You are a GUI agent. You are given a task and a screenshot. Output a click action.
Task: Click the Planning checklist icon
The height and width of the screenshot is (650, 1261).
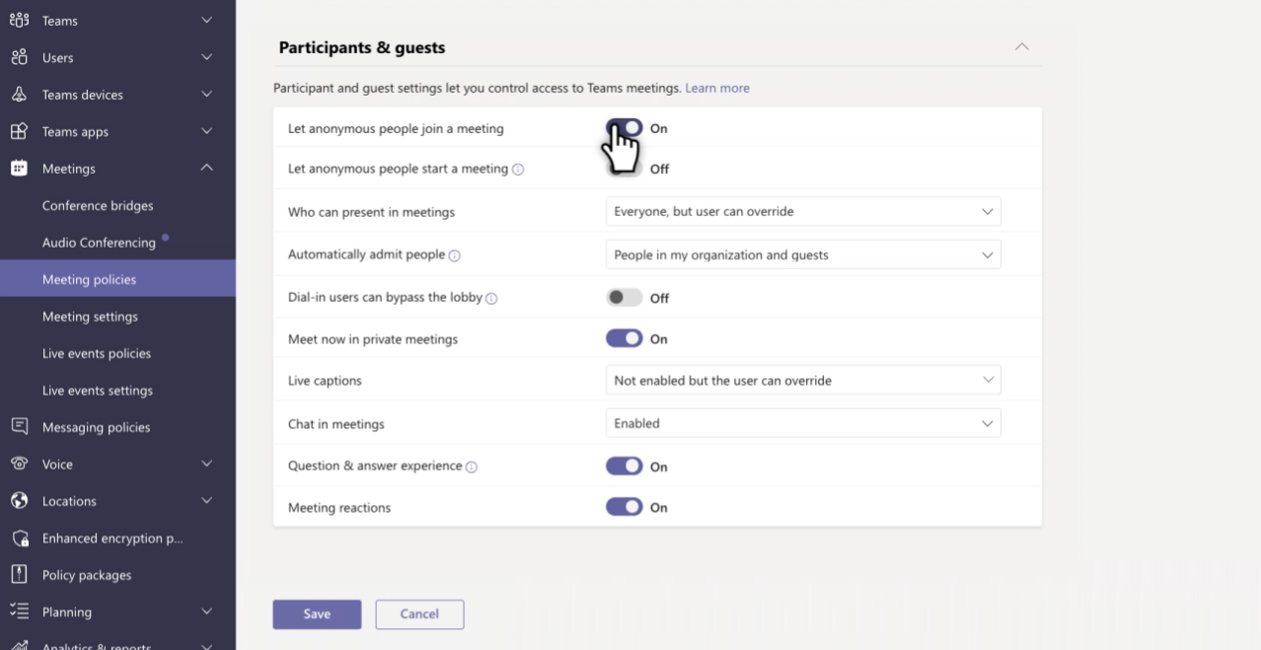pos(19,612)
